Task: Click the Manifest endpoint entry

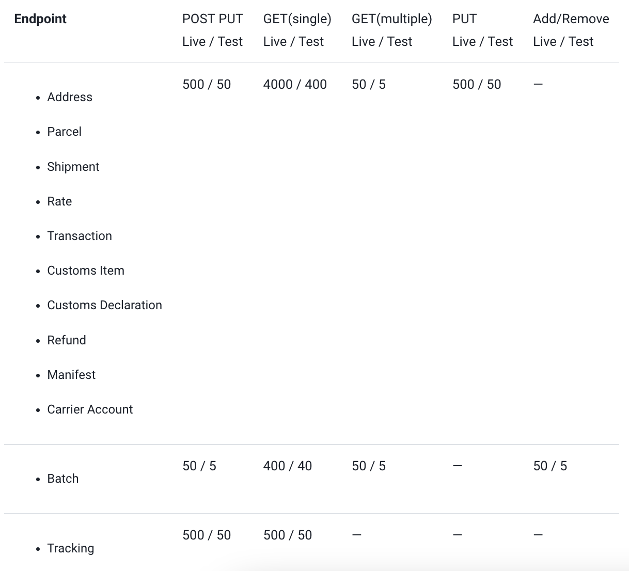Action: (71, 375)
